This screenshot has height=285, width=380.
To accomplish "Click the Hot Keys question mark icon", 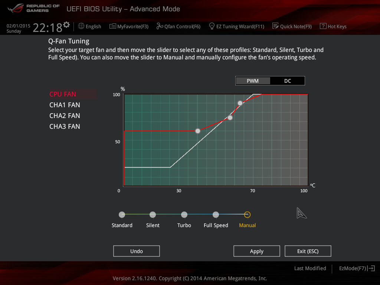I will click(323, 26).
